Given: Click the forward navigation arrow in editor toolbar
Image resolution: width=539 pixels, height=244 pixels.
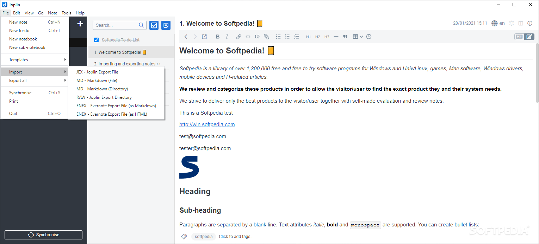Looking at the screenshot, I should pyautogui.click(x=195, y=37).
